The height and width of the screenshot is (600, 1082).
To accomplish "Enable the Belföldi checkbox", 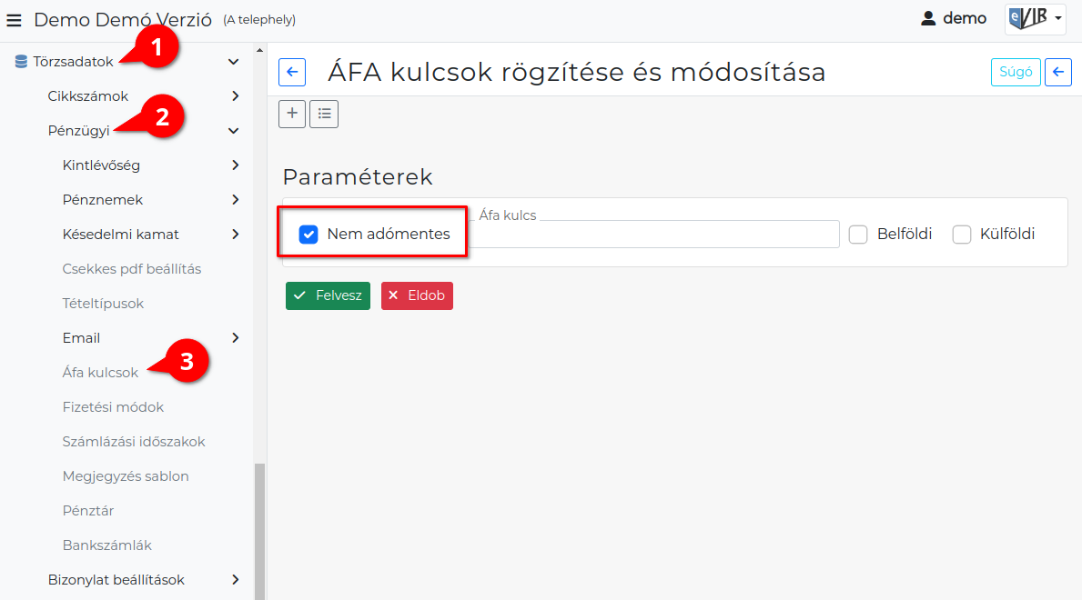I will point(858,235).
